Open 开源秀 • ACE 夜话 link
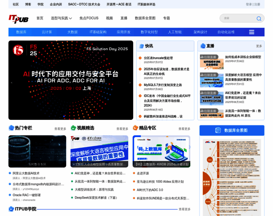Screen dimensions: 273x216 click(x=119, y=4)
